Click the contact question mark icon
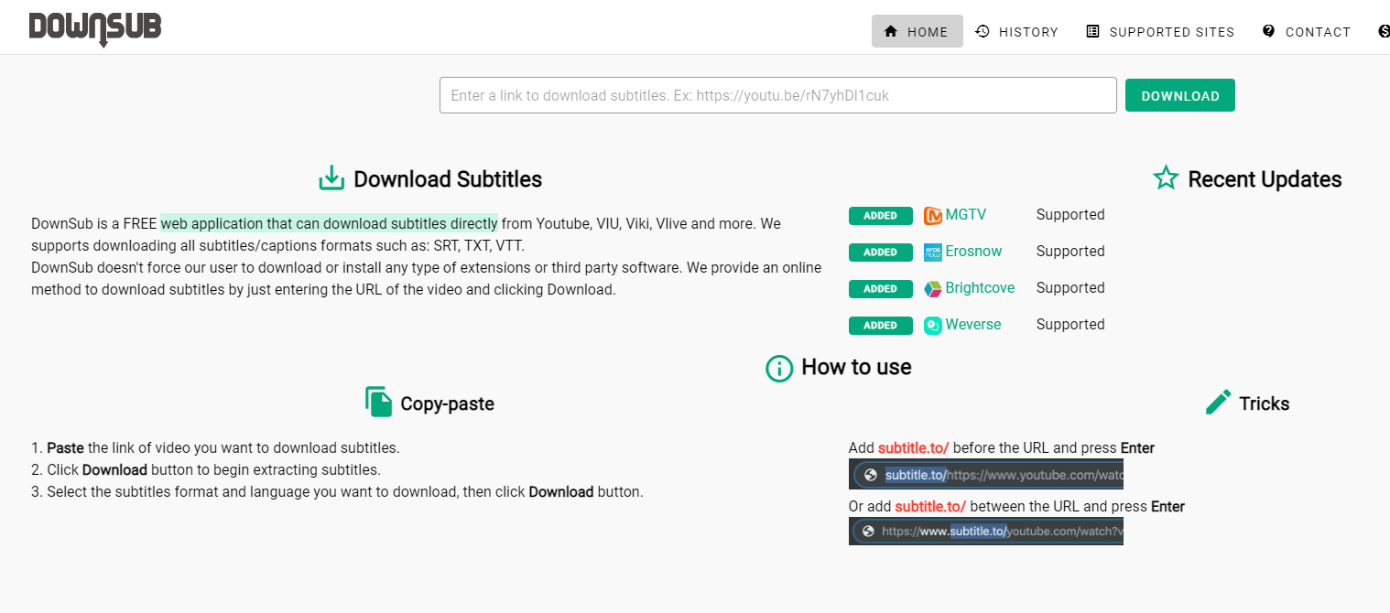The image size is (1390, 613). click(x=1268, y=31)
